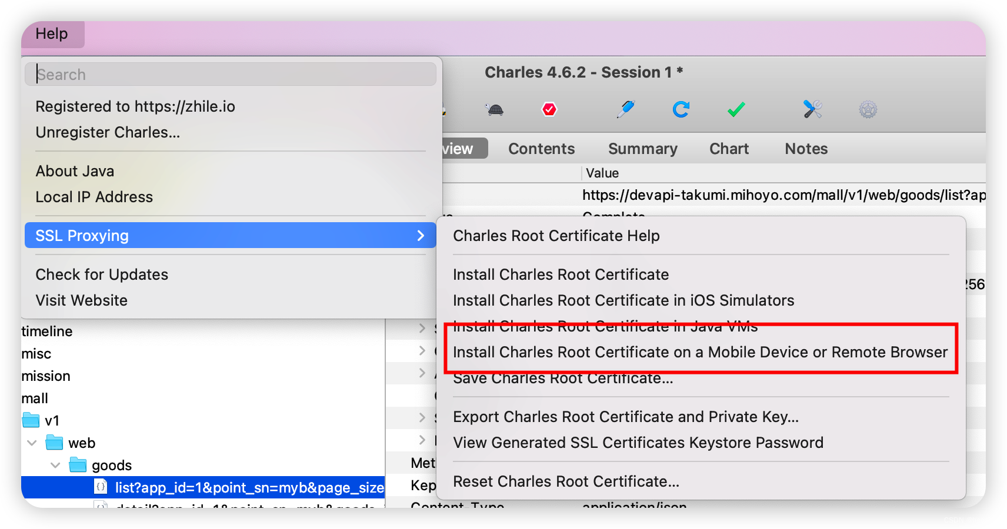The image size is (1007, 529).
Task: Install certificate on Mobile Device or Remote Browser
Action: (700, 352)
